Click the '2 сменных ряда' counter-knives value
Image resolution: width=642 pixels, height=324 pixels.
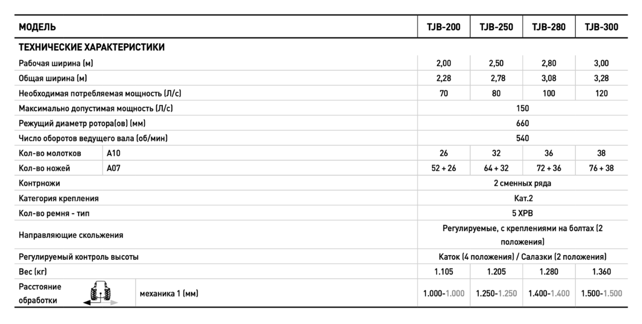click(x=522, y=183)
